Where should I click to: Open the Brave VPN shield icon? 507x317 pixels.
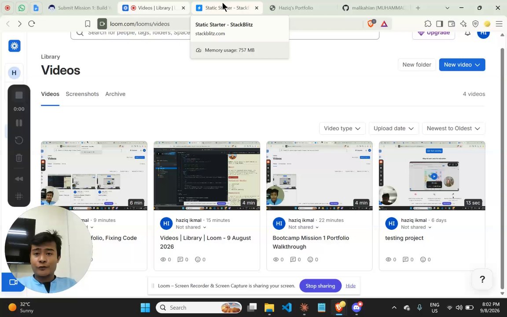[x=475, y=24]
